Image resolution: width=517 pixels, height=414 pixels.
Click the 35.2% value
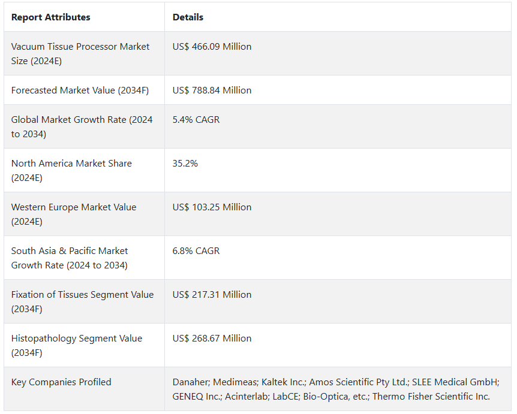pyautogui.click(x=185, y=164)
